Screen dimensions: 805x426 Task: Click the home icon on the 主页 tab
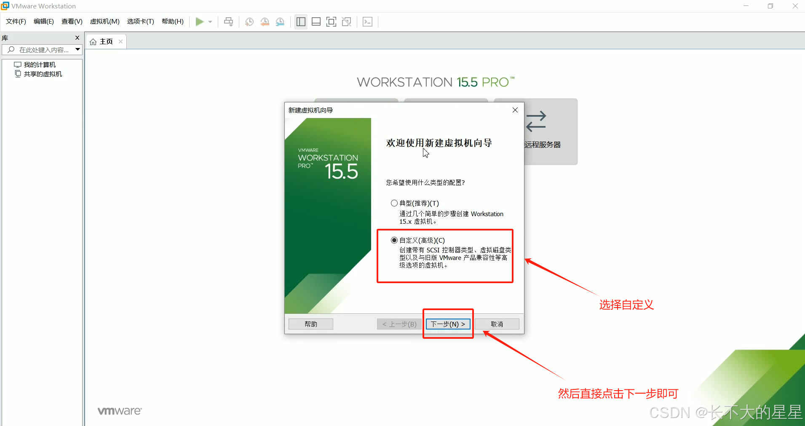(93, 42)
